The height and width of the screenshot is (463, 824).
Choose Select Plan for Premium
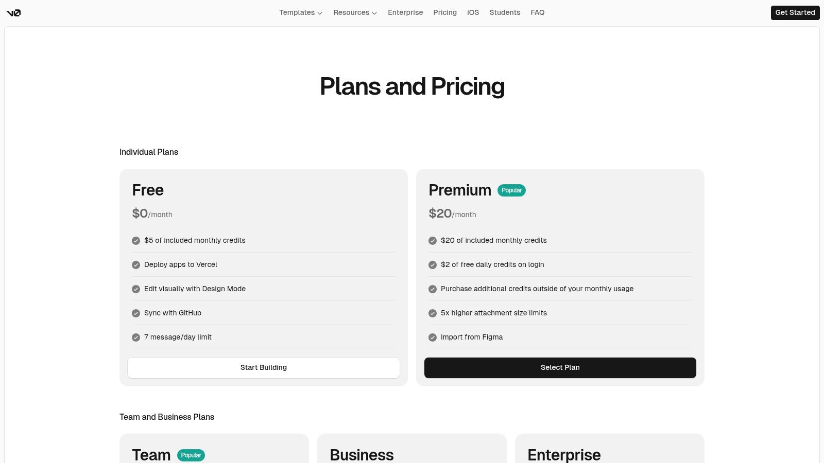coord(560,368)
